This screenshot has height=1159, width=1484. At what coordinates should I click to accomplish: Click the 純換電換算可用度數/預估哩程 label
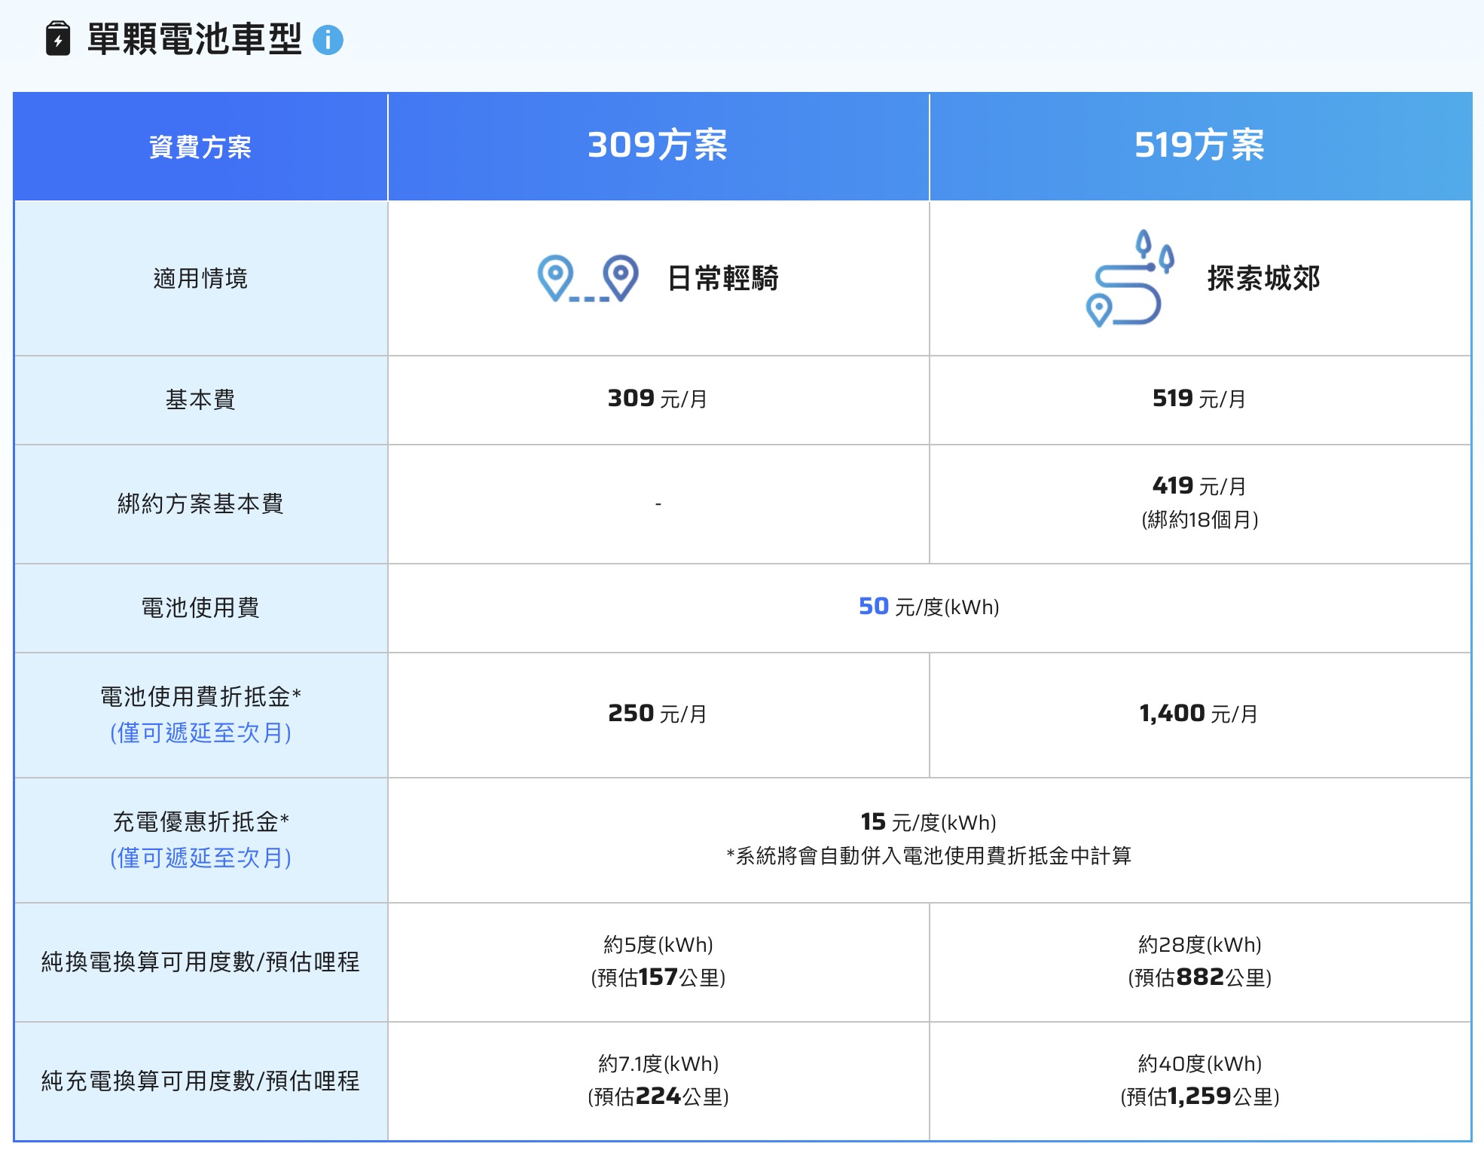[200, 962]
